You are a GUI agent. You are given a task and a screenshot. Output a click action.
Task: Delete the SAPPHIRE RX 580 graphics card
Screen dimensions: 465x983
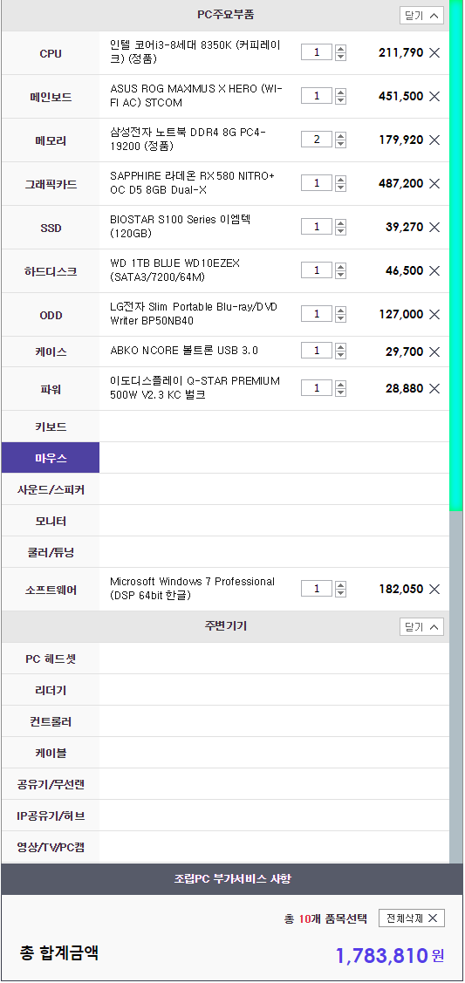click(434, 183)
